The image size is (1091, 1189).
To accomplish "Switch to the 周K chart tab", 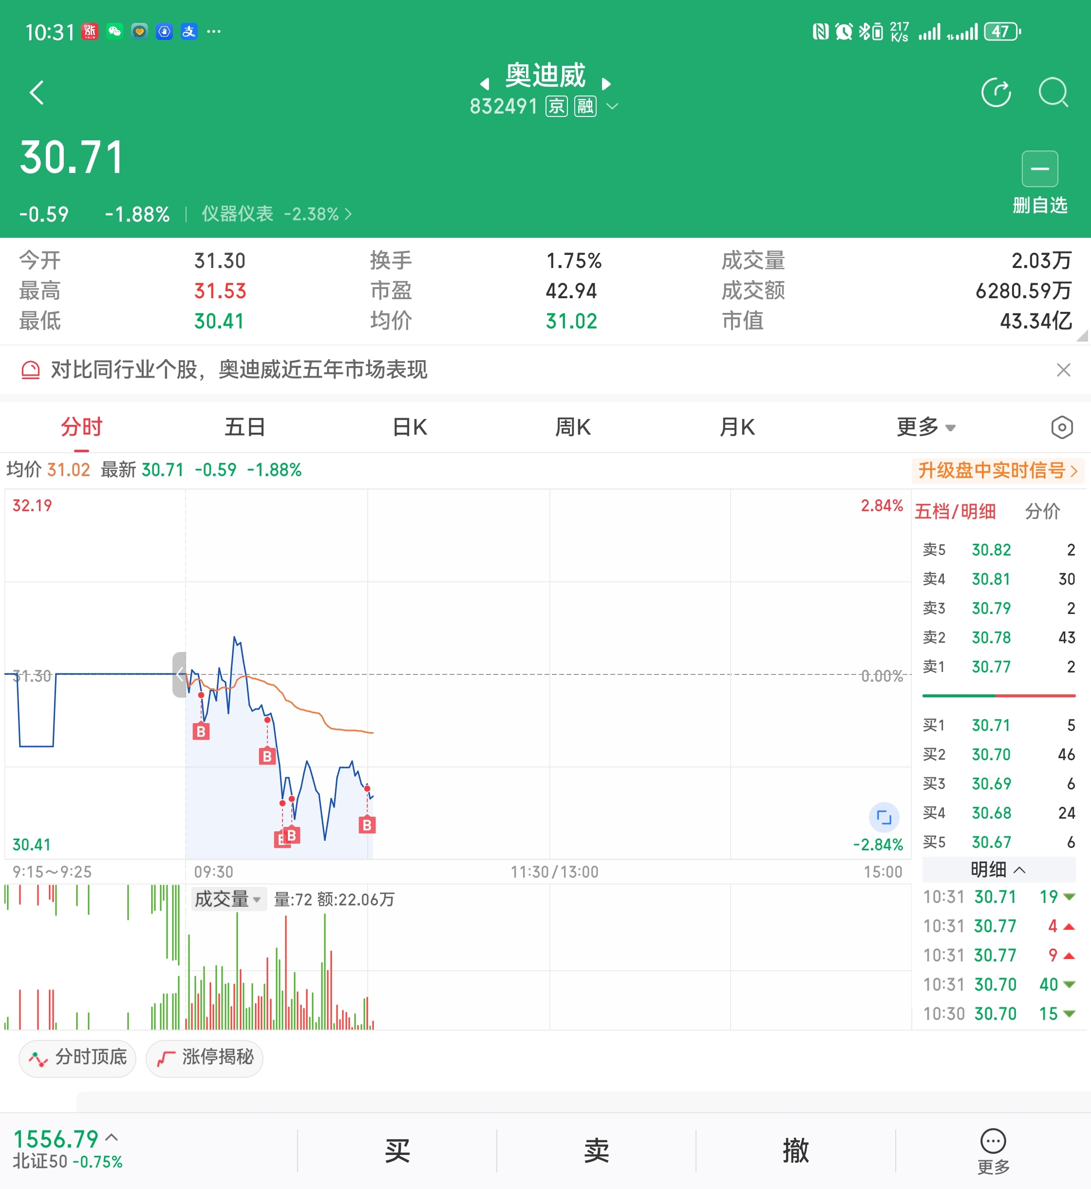I will (x=573, y=427).
